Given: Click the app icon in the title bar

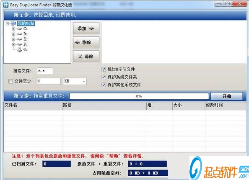Looking at the screenshot, I should (x=5, y=5).
